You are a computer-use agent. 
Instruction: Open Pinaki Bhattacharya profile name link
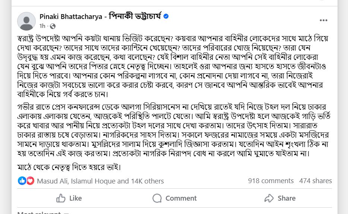point(100,16)
